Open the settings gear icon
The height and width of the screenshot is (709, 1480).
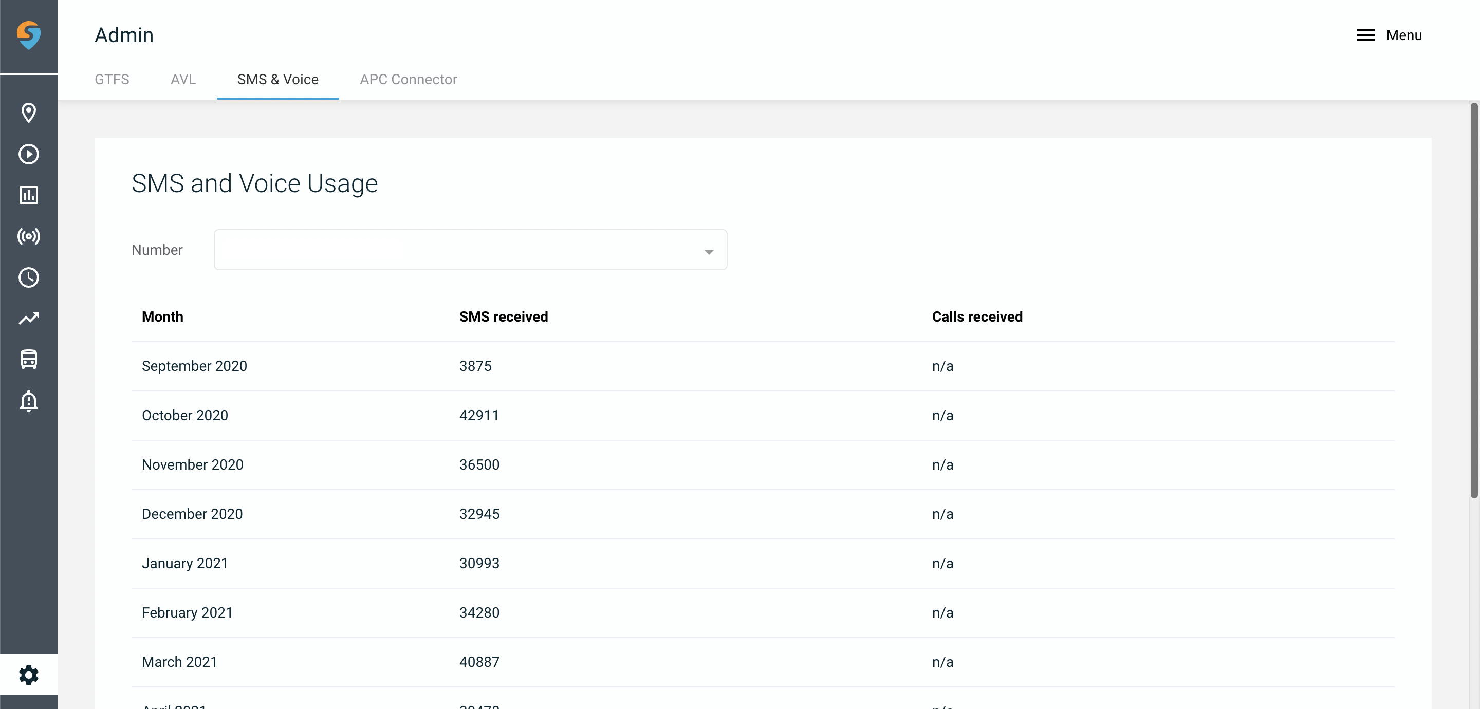29,675
